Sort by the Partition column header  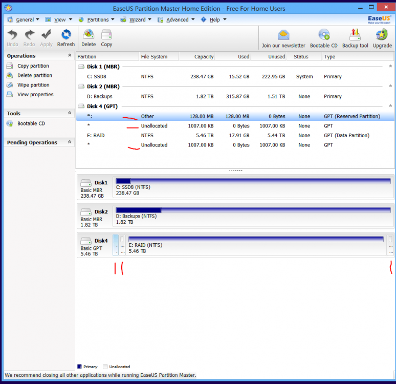(x=107, y=57)
